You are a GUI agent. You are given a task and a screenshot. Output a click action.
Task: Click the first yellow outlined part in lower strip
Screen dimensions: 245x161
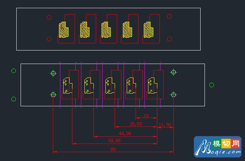point(67,86)
